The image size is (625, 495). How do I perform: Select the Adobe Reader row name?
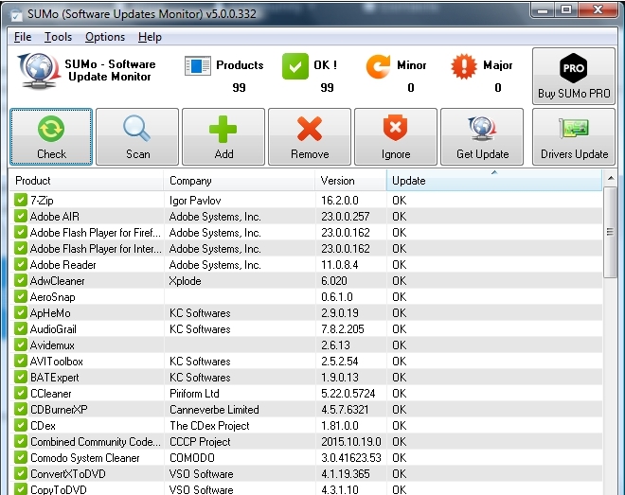click(x=63, y=265)
